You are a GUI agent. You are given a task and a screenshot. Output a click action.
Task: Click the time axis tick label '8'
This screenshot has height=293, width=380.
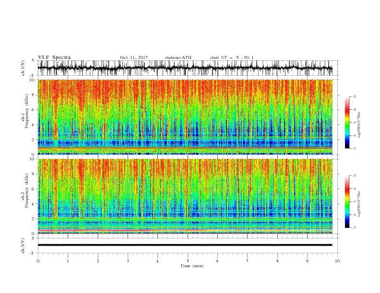277,261
